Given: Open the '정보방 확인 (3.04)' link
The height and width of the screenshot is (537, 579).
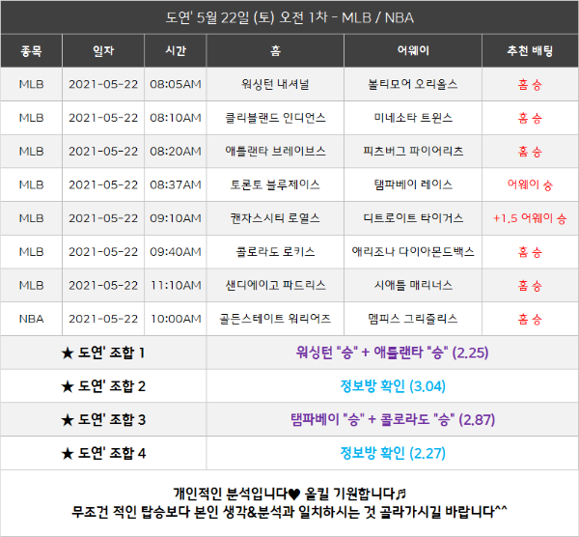Looking at the screenshot, I should pyautogui.click(x=392, y=386).
